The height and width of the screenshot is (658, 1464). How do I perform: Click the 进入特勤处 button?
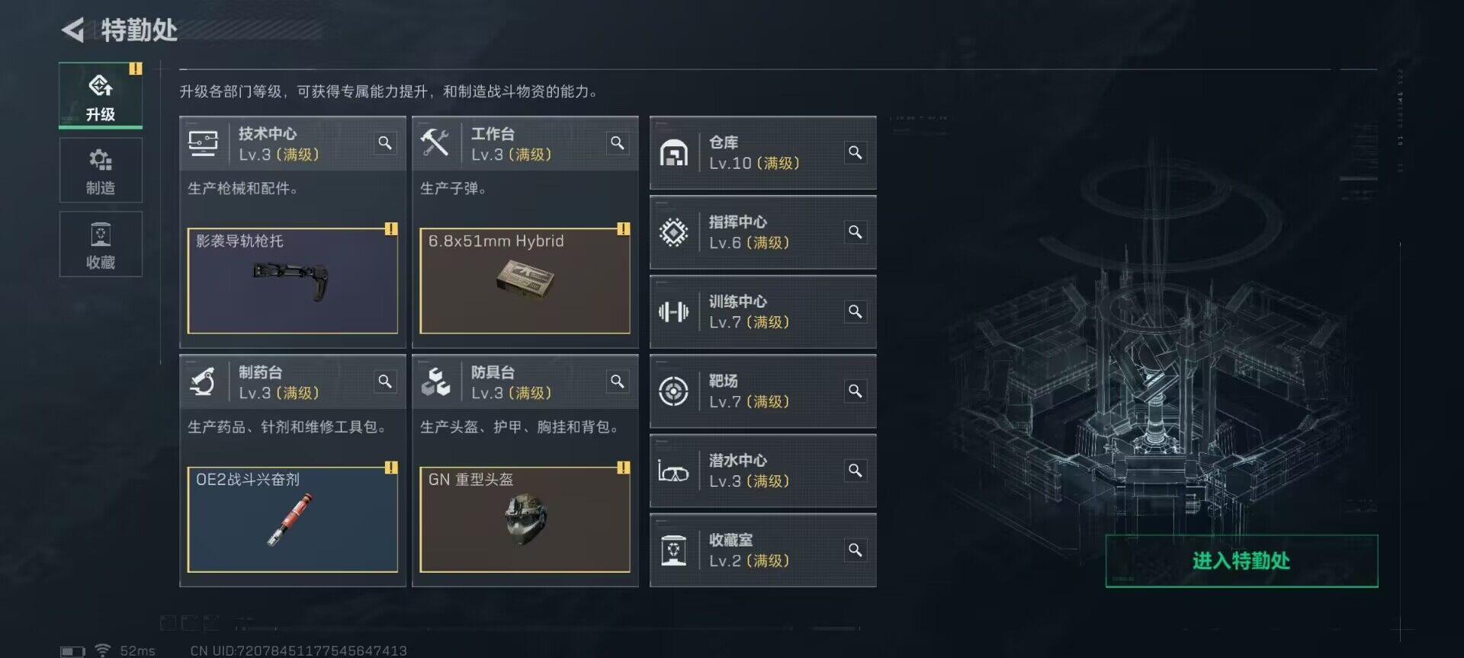coord(1241,561)
